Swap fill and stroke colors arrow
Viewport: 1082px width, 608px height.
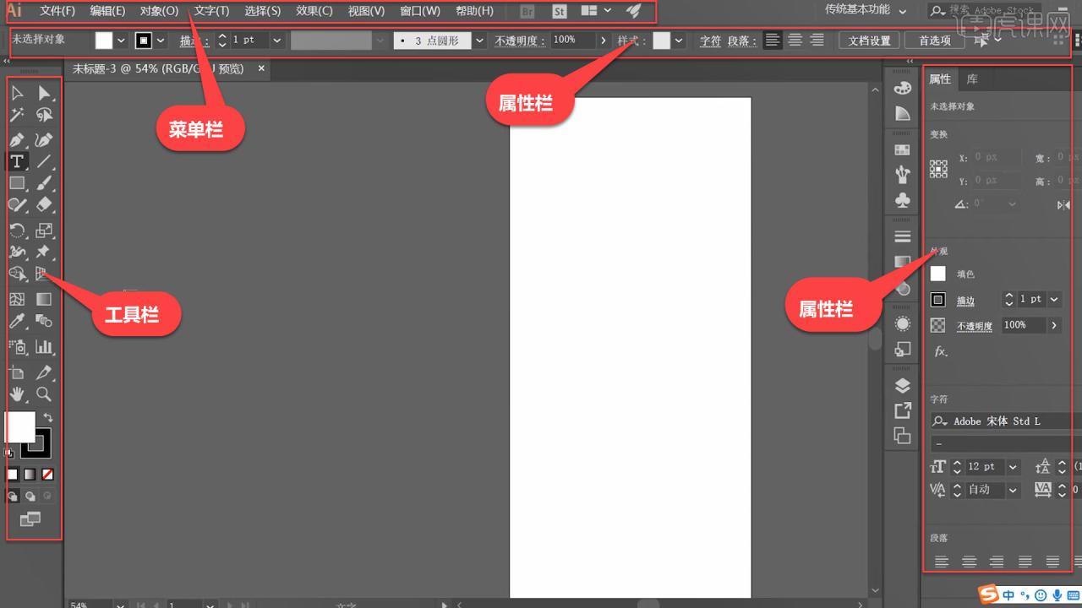(x=48, y=418)
